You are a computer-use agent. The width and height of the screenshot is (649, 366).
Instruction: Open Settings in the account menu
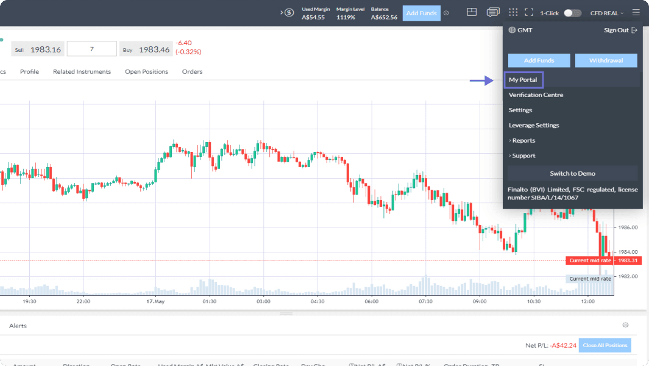point(520,110)
